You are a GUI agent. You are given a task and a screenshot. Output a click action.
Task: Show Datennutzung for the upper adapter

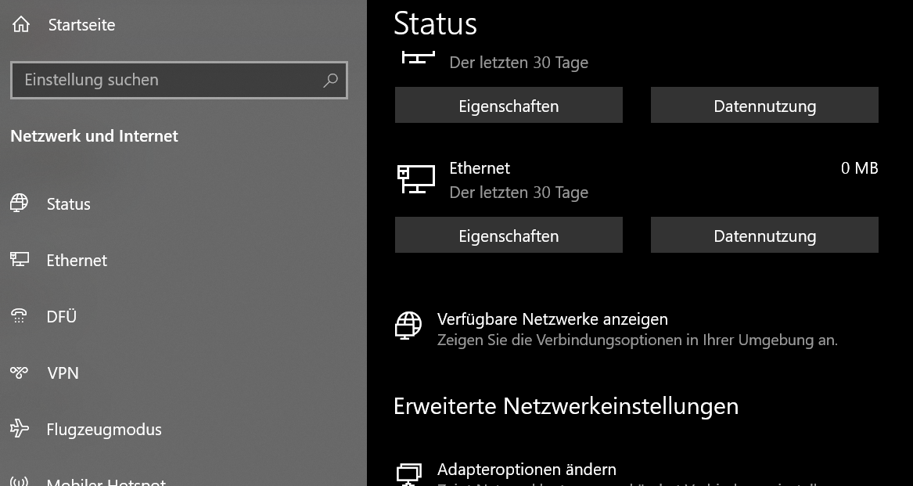click(x=764, y=106)
